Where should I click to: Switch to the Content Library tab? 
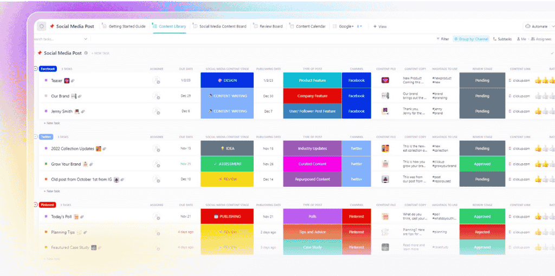(x=169, y=27)
